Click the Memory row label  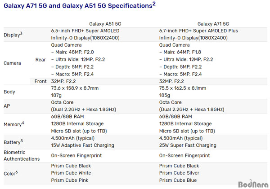(x=14, y=124)
